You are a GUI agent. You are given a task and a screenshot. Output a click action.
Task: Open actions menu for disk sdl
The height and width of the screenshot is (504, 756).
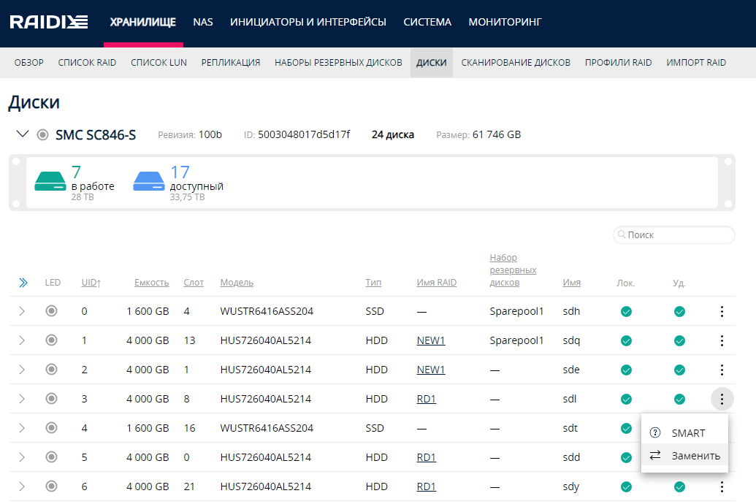722,400
